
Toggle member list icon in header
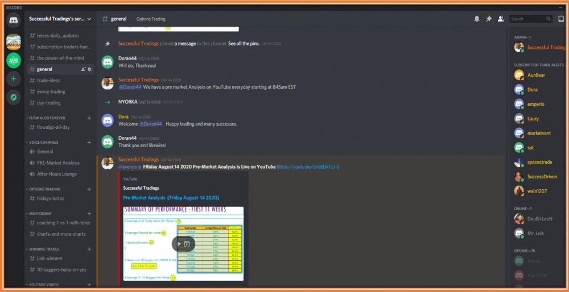click(x=501, y=19)
